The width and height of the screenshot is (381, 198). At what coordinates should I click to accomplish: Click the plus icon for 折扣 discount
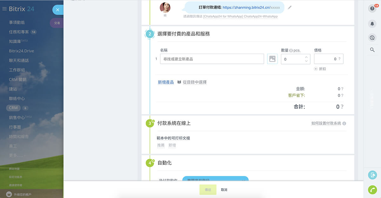316,69
